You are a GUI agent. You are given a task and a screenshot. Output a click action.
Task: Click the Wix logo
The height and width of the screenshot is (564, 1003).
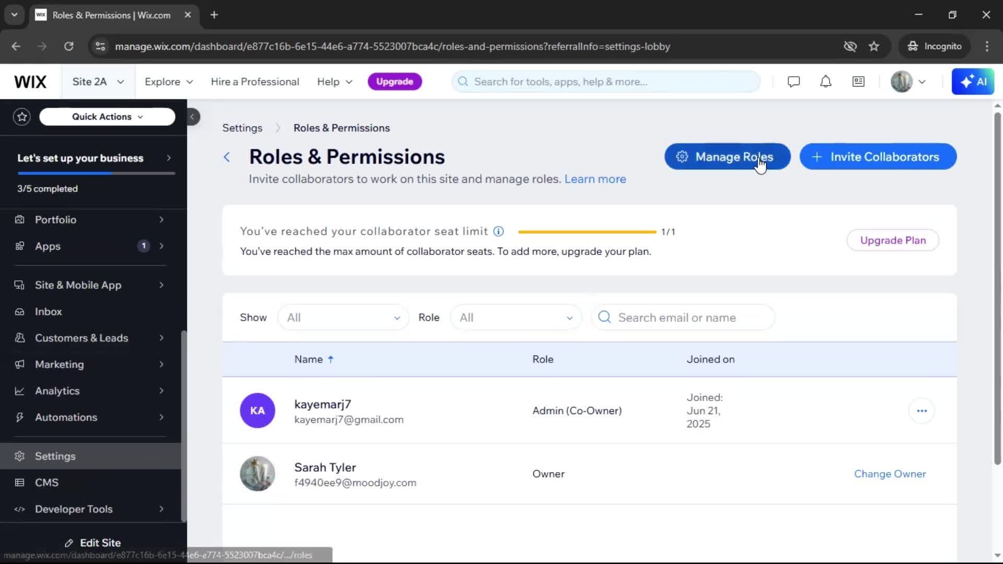[30, 81]
